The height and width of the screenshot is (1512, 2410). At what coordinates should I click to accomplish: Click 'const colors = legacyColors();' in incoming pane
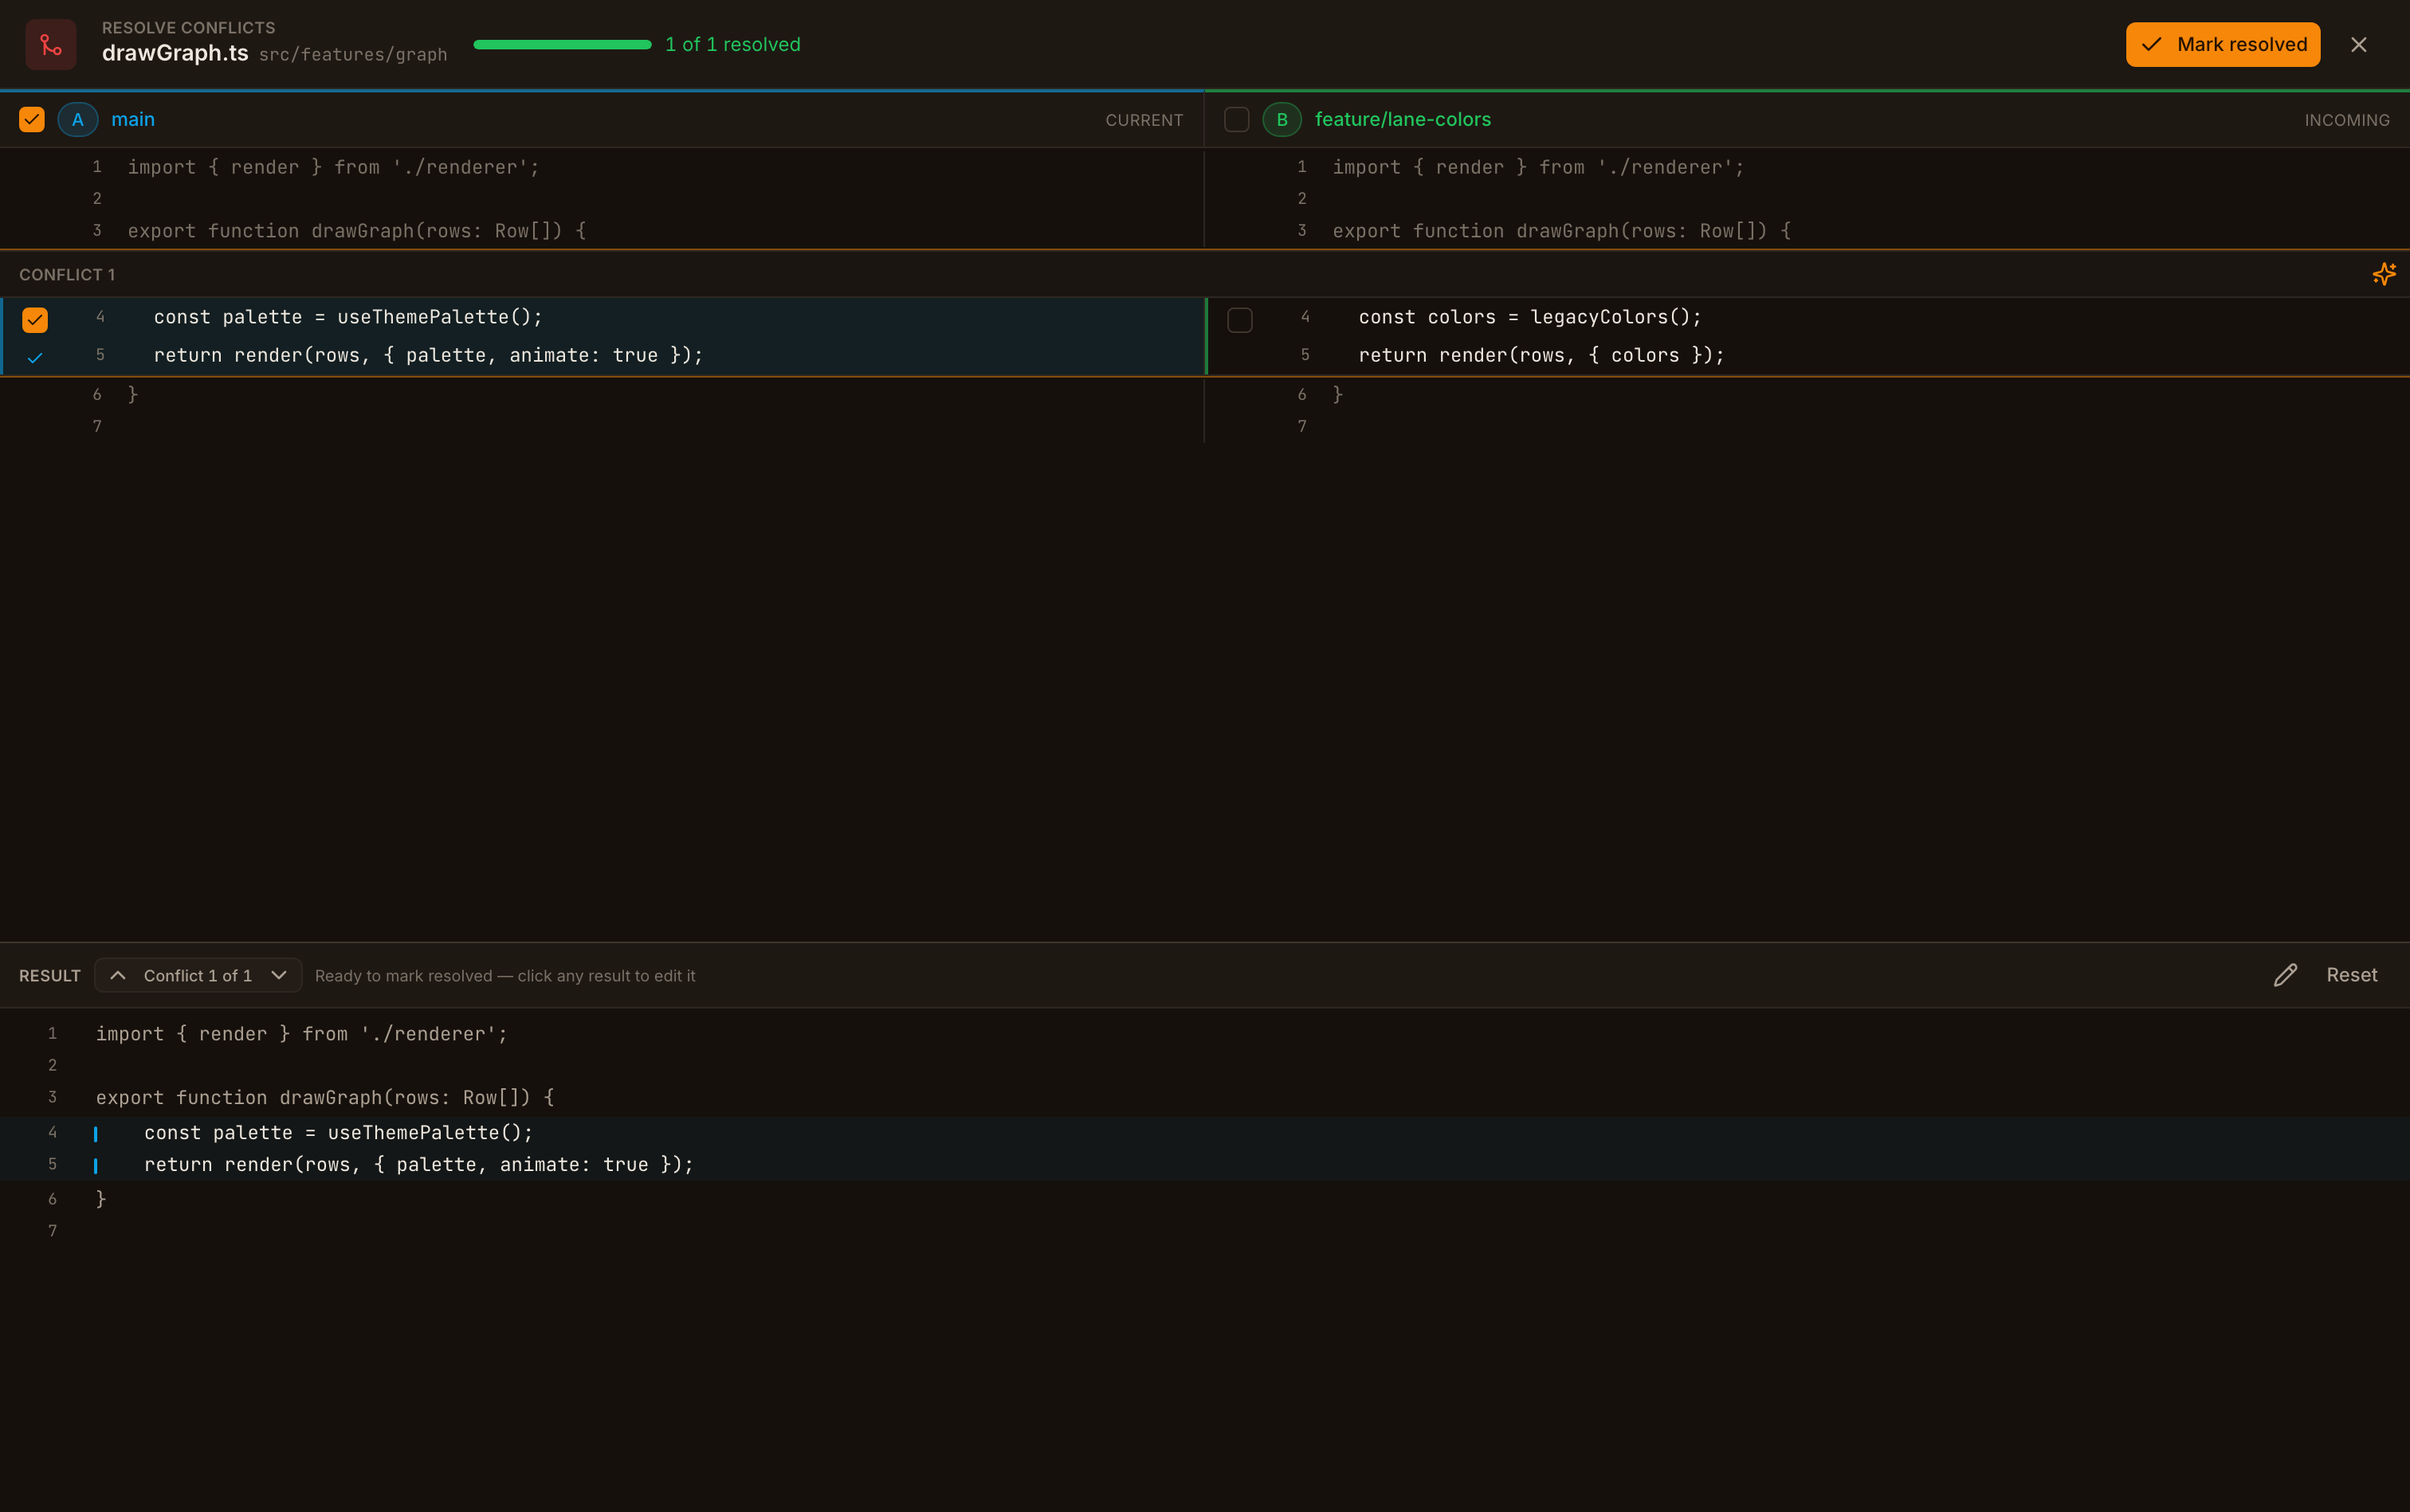click(x=1529, y=317)
